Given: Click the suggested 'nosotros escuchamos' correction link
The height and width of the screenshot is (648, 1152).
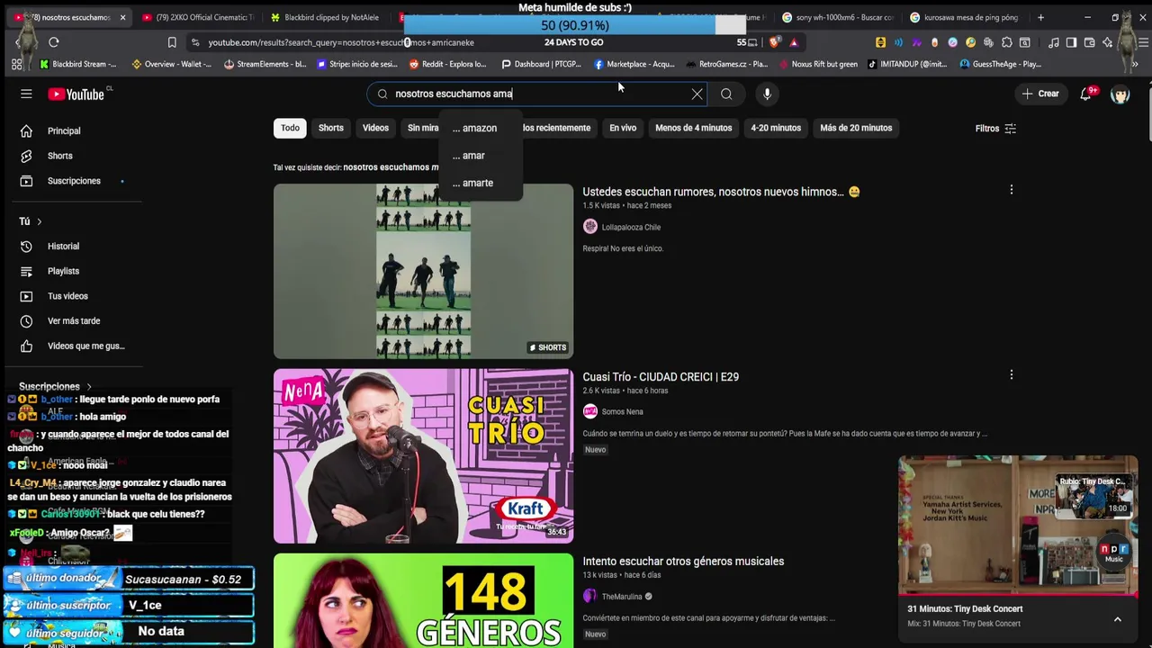Looking at the screenshot, I should coord(391,167).
